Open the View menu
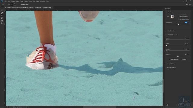The image size is (193, 108). [x=37, y=1]
